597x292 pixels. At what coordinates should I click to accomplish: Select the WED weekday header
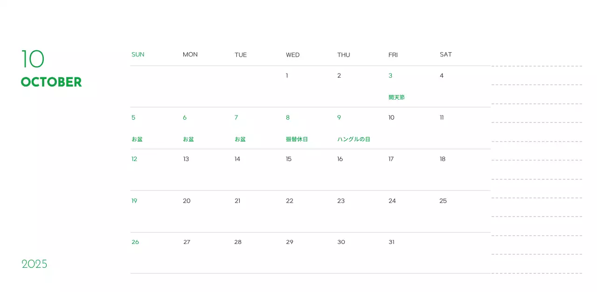coord(292,55)
